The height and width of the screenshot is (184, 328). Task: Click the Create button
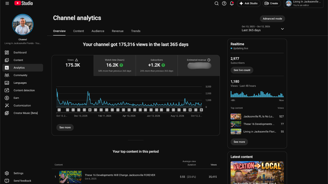click(272, 3)
